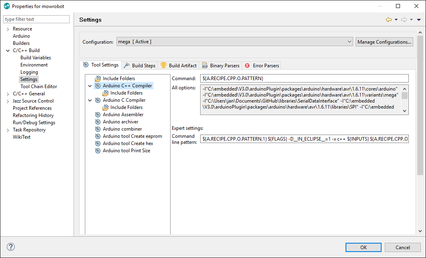This screenshot has height=258, width=426.
Task: Select Arduino tool Print Size entry
Action: coord(127,151)
